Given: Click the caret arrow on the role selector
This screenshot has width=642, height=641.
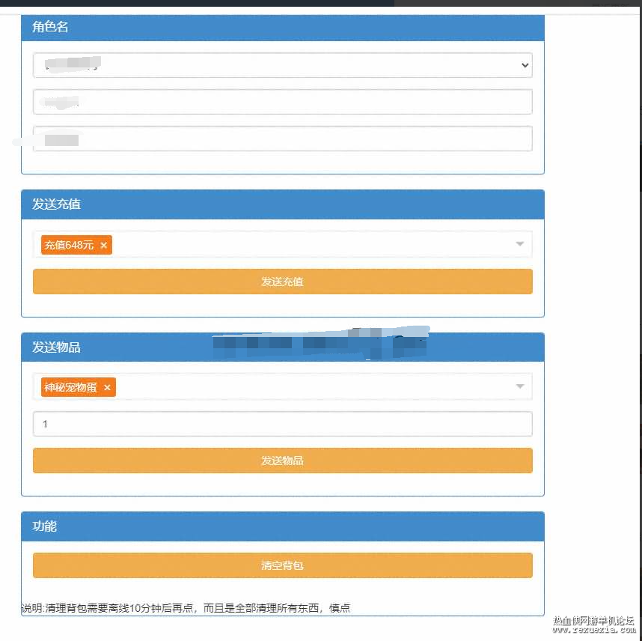Looking at the screenshot, I should tap(524, 65).
